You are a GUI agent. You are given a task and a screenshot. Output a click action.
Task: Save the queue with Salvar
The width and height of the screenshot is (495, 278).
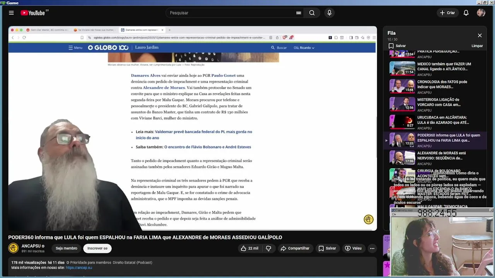coord(397,46)
